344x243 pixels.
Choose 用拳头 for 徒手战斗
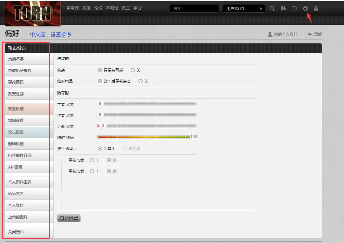pyautogui.click(x=100, y=148)
